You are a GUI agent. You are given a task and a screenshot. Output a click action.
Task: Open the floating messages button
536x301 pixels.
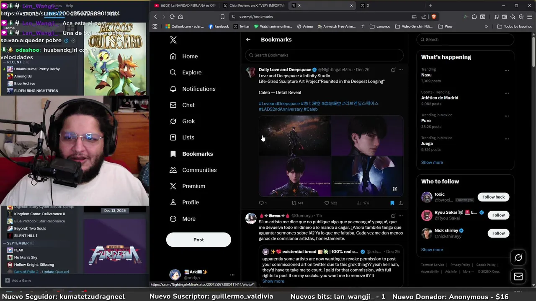point(518,277)
